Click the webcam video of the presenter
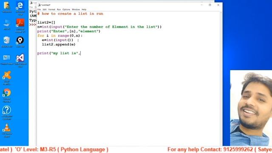Viewport: 272px width, 153px height. tap(251, 108)
